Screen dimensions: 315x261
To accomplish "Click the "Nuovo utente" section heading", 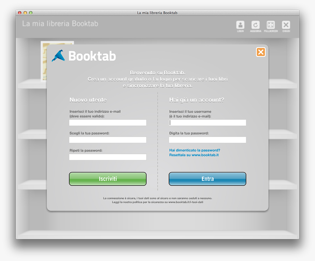I will coord(87,100).
